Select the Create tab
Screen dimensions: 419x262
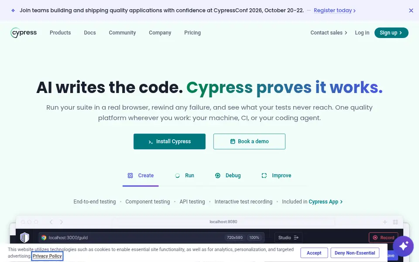pyautogui.click(x=141, y=176)
